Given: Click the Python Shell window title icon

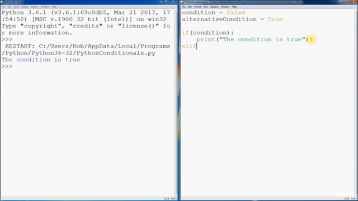Looking at the screenshot, I should (2, 2).
